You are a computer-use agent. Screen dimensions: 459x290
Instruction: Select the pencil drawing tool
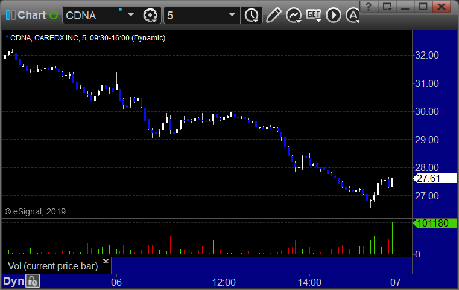(274, 15)
